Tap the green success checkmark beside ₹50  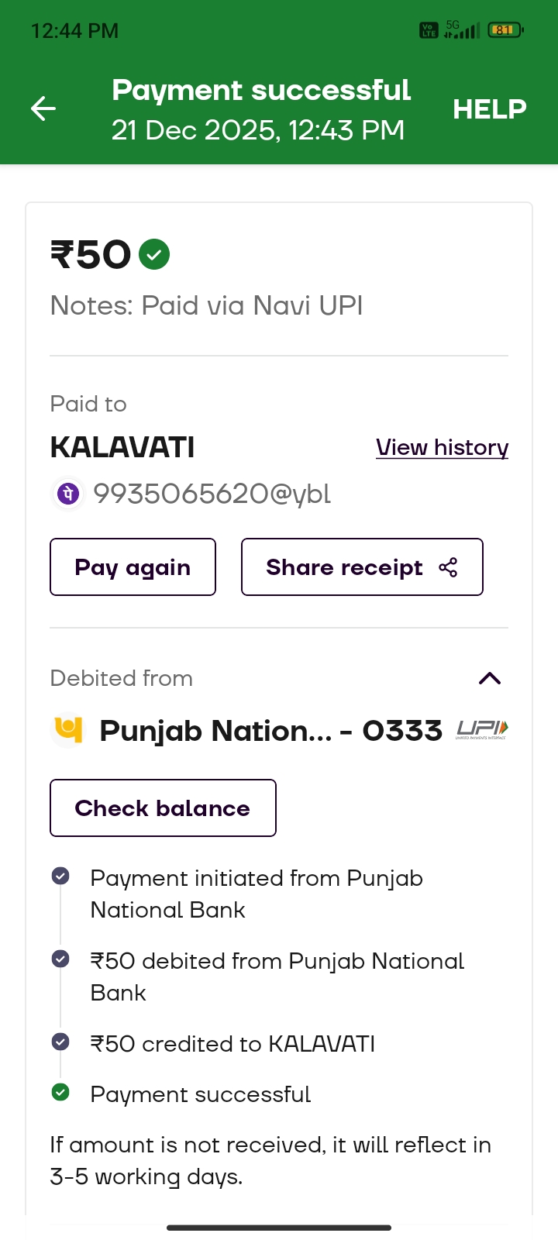point(154,254)
